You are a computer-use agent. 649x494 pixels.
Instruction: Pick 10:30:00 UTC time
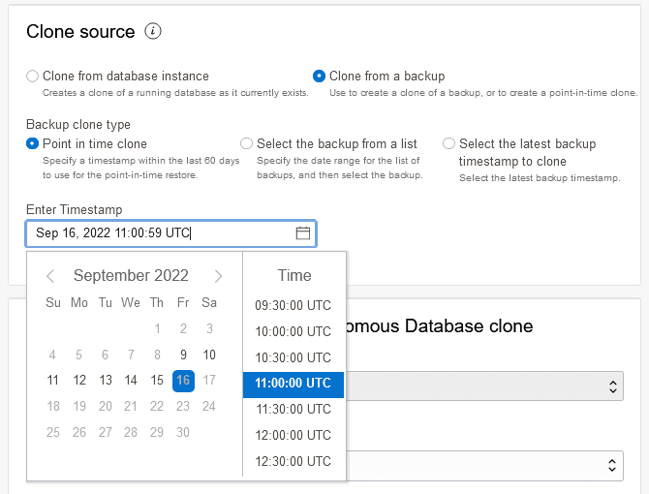coord(294,357)
